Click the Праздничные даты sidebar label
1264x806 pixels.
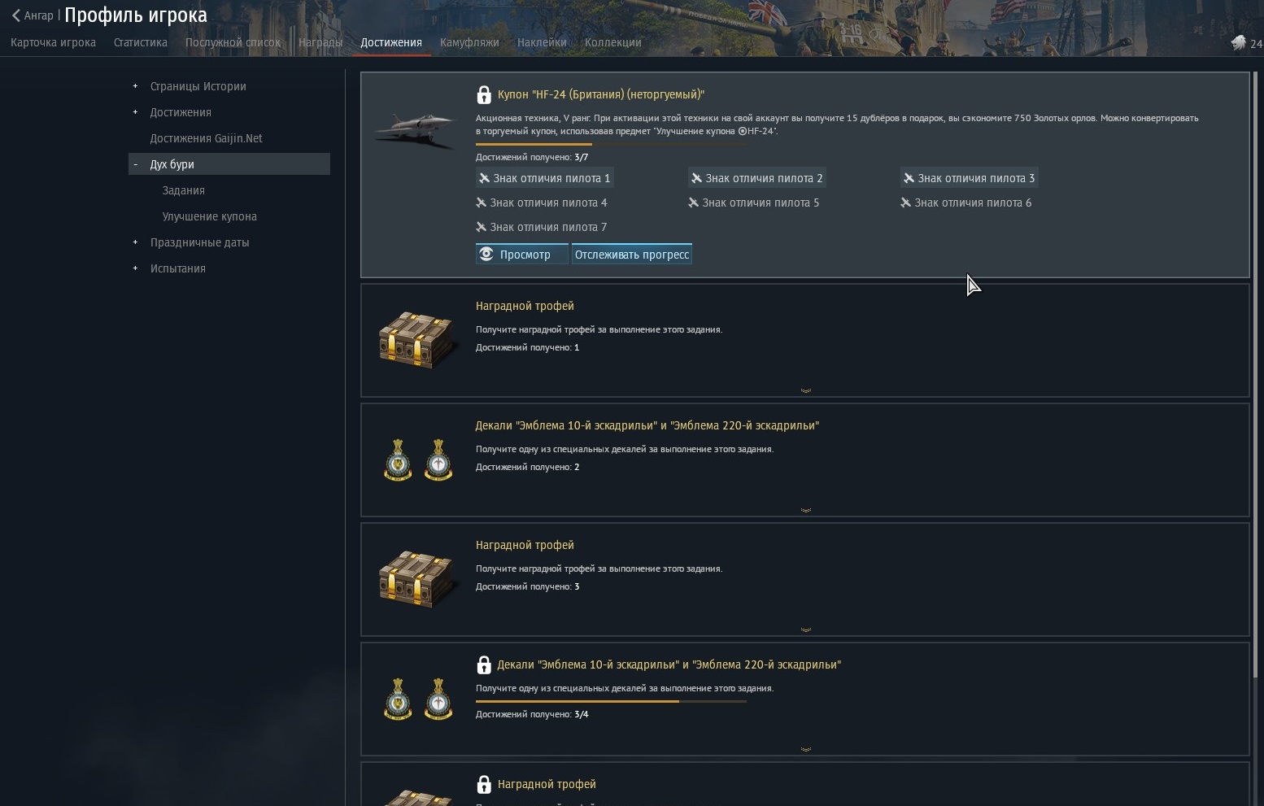(x=200, y=242)
